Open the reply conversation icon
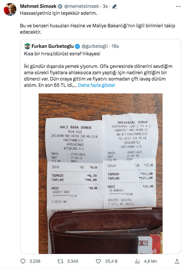 coord(22,261)
